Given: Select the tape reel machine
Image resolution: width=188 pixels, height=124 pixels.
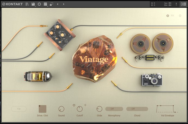Looking at the screenshot, I should click(x=152, y=48).
